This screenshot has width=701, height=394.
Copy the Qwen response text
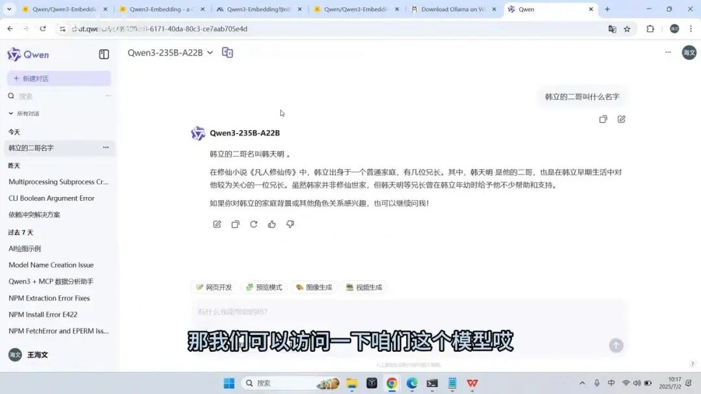coord(236,224)
